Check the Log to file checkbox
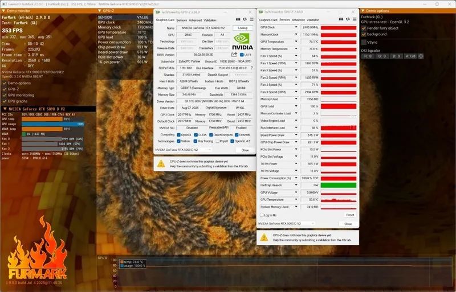Screen dimensions: 456x292 pos(261,215)
